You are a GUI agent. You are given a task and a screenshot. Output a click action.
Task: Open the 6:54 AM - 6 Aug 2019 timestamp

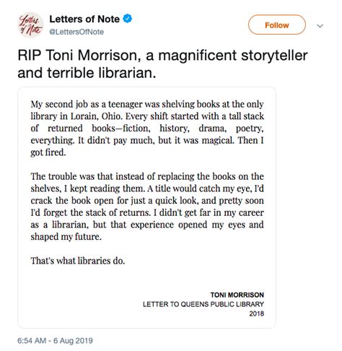55,340
